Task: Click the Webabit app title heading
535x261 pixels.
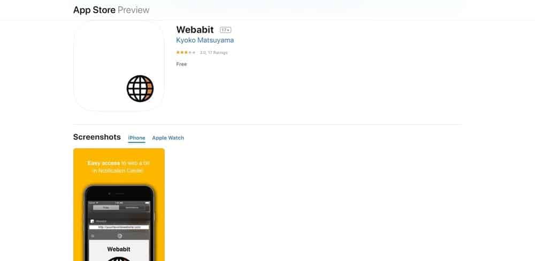Action: pyautogui.click(x=195, y=29)
